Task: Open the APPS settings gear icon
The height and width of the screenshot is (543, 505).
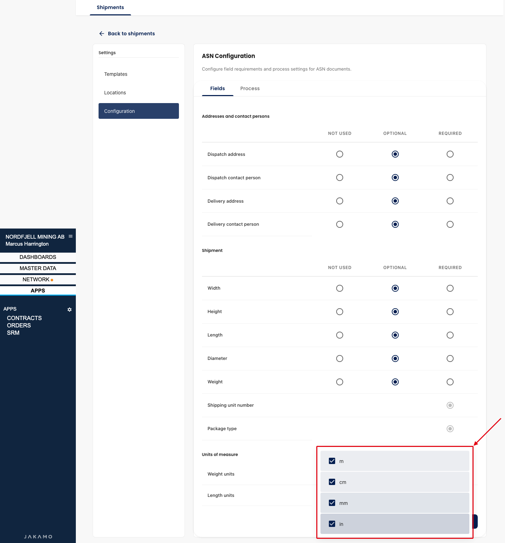Action: (x=70, y=310)
